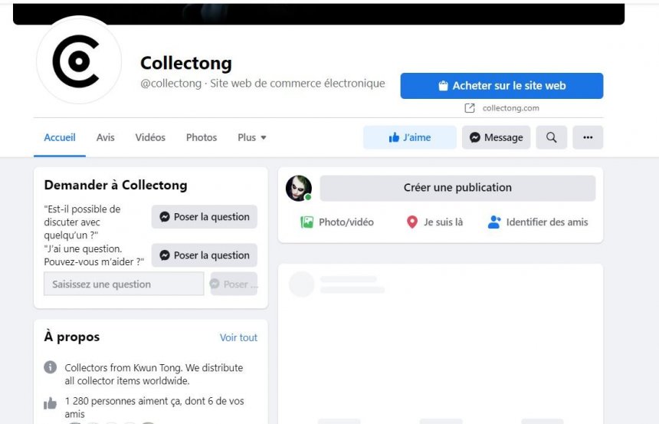659x424 pixels.
Task: Open the Collectong profile logo picture
Action: coord(79,61)
